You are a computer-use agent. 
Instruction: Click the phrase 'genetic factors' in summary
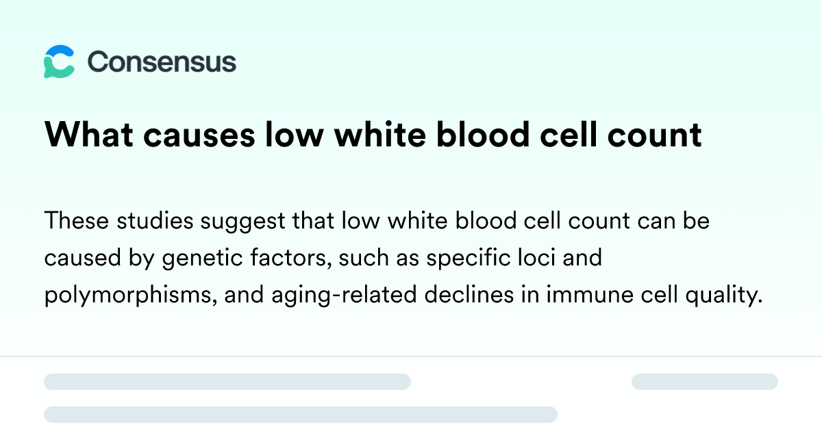[x=239, y=260]
